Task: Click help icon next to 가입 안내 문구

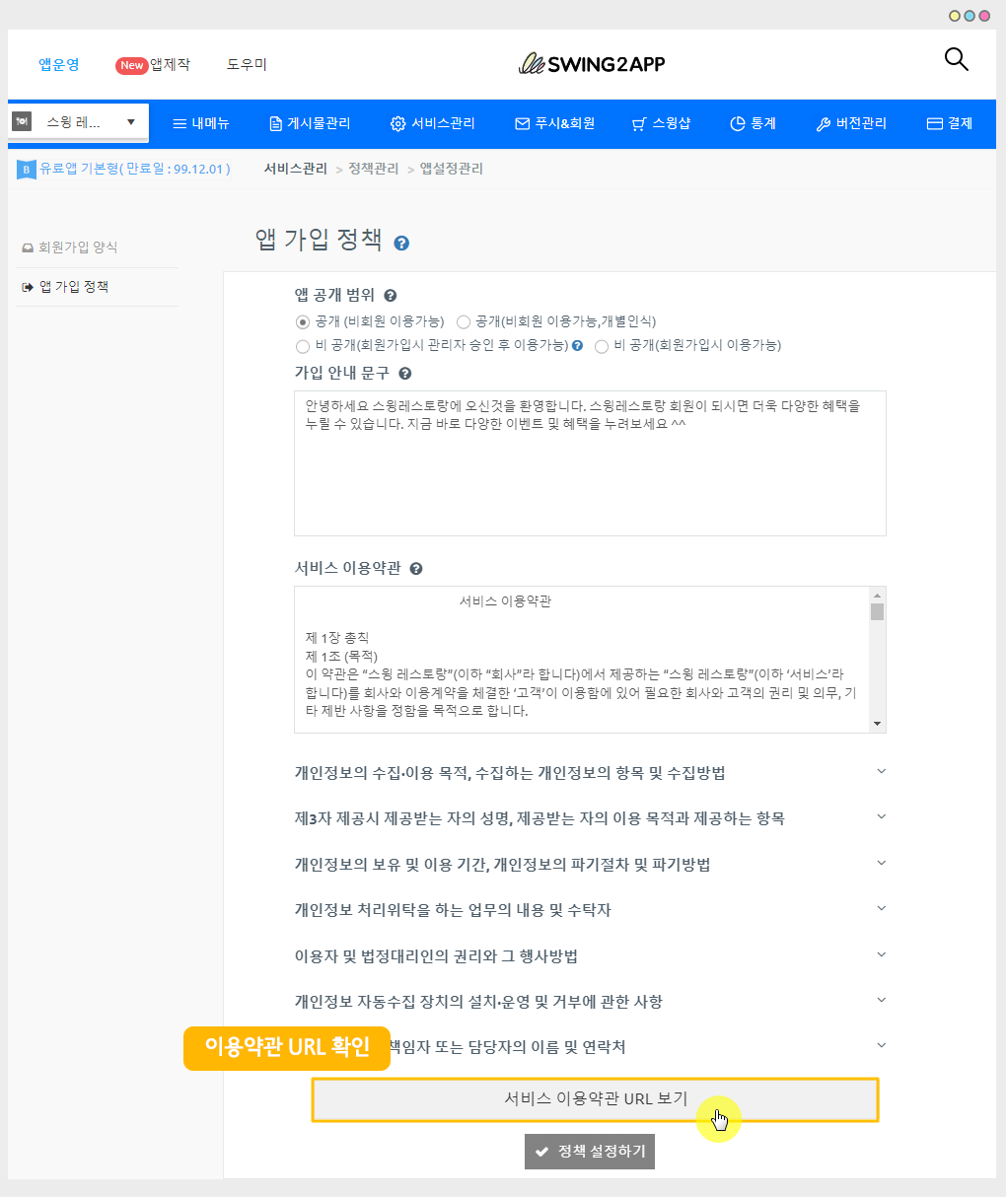Action: (404, 374)
